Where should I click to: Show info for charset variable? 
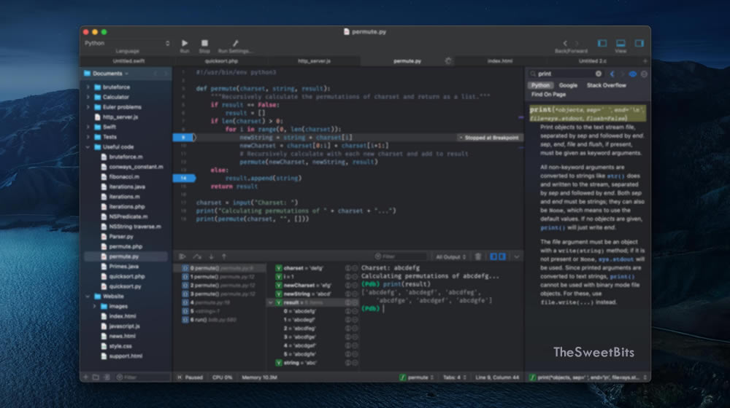tap(347, 268)
